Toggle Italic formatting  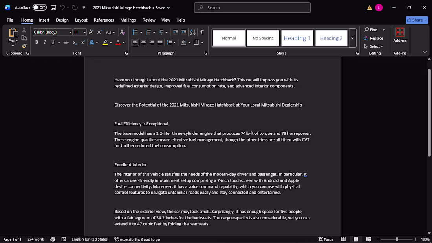45,42
